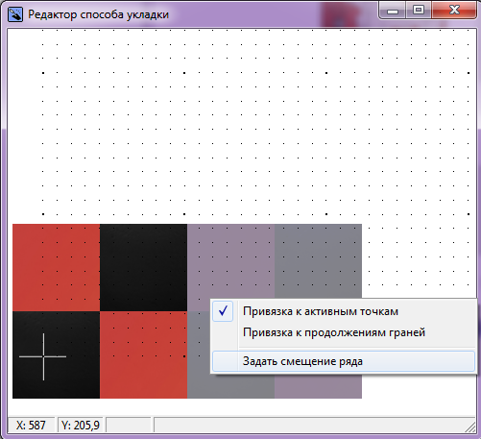The width and height of the screenshot is (481, 439).
Task: Pick the mauve tile in top row
Action: coord(230,261)
